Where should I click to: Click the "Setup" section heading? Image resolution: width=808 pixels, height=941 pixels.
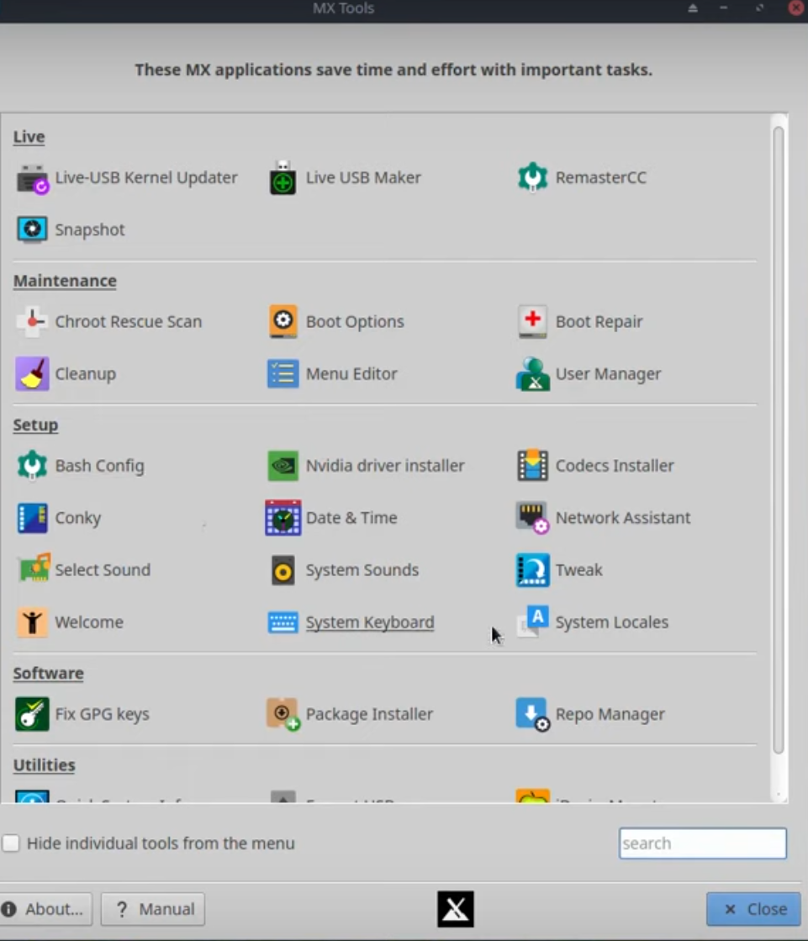click(35, 426)
